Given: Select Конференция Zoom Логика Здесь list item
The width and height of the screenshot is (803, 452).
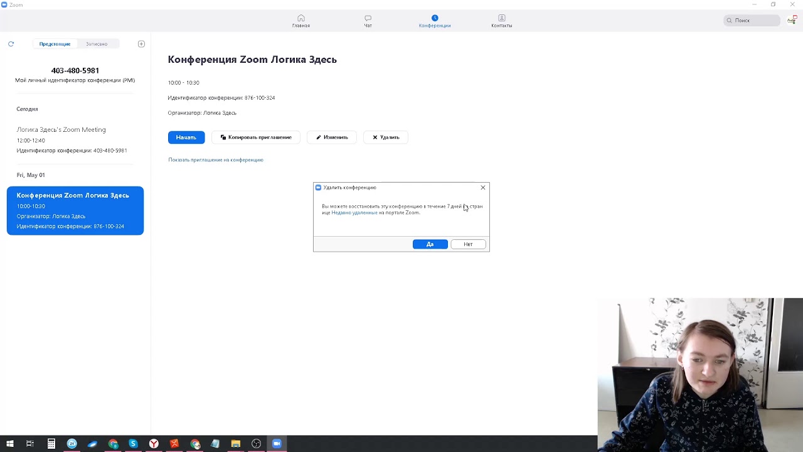Looking at the screenshot, I should point(75,211).
